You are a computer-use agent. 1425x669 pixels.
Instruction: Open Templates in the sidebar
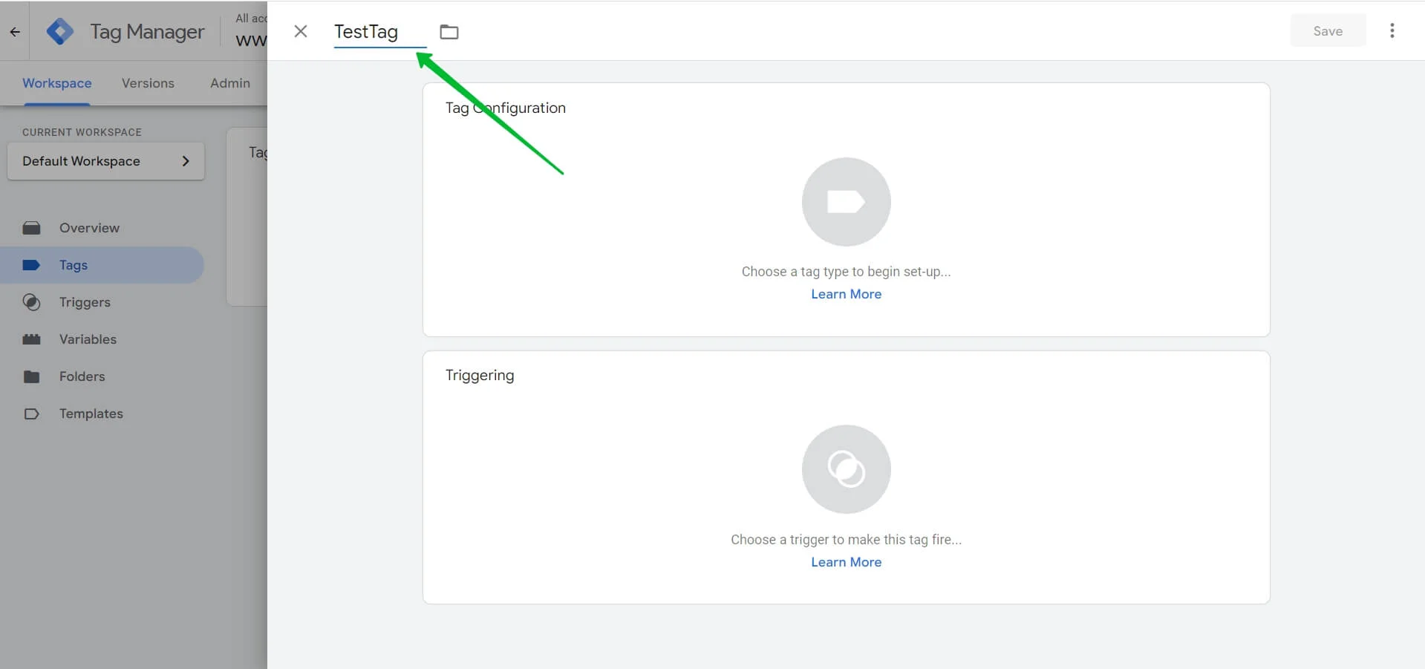102,414
